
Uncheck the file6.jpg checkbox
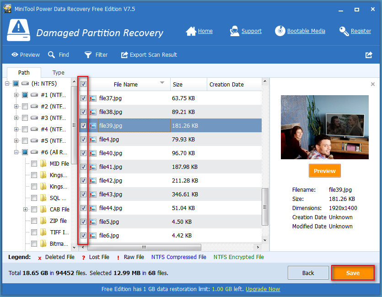(x=83, y=235)
